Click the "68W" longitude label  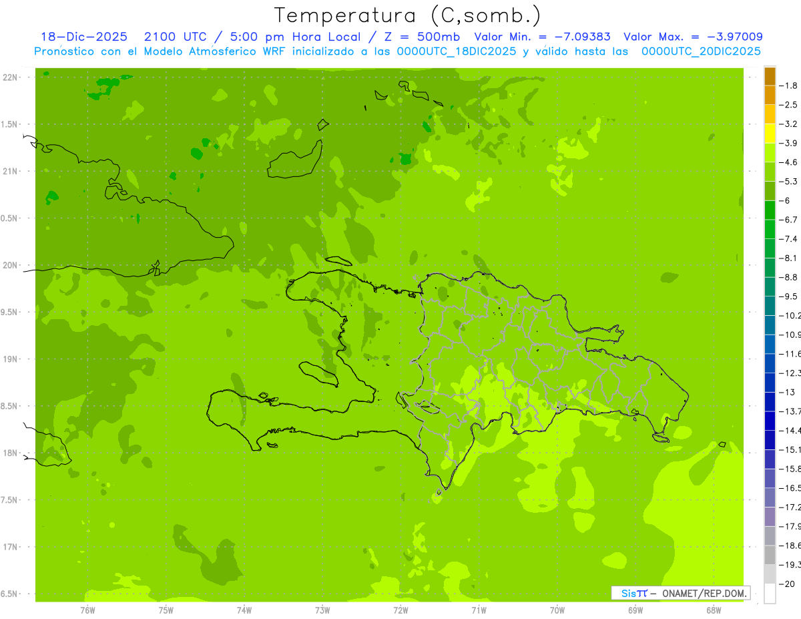(714, 610)
